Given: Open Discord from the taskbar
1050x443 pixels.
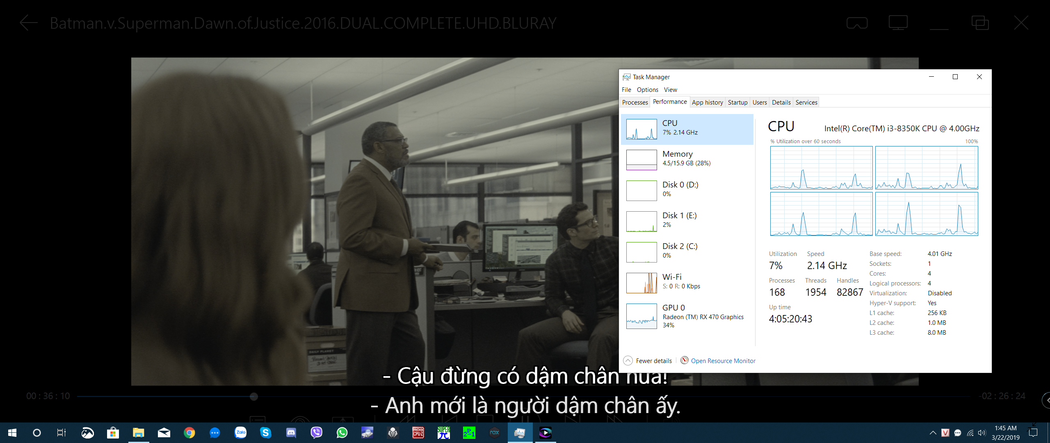Looking at the screenshot, I should click(x=291, y=433).
